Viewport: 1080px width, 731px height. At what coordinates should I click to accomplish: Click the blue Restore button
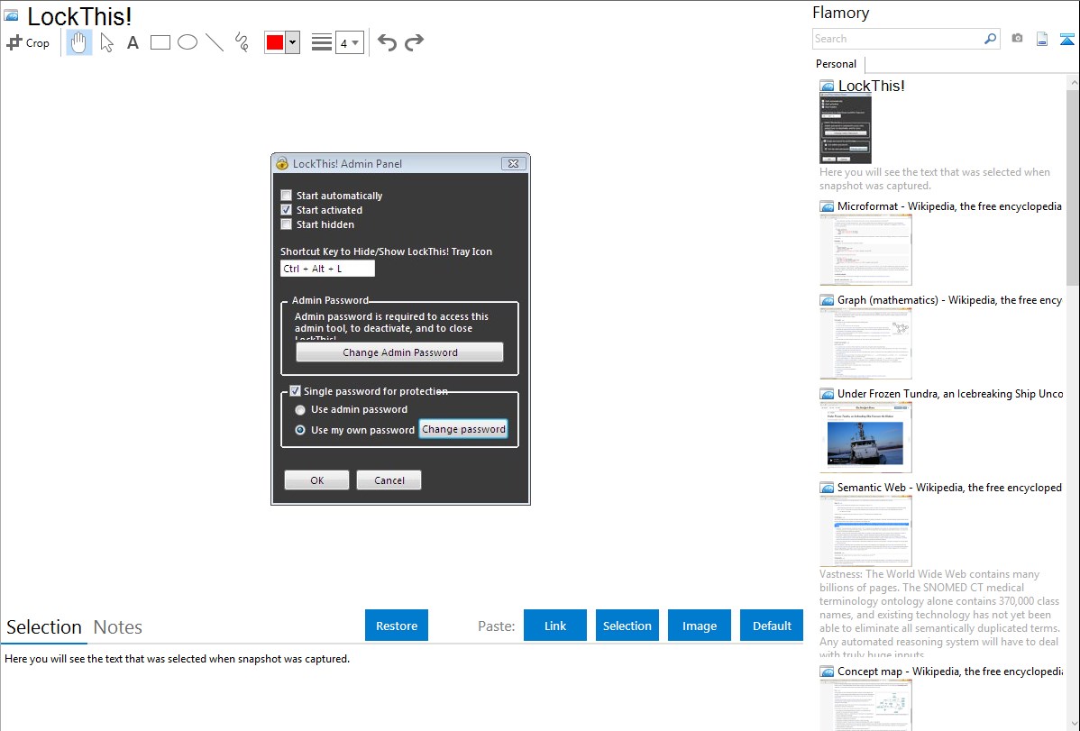pos(397,626)
